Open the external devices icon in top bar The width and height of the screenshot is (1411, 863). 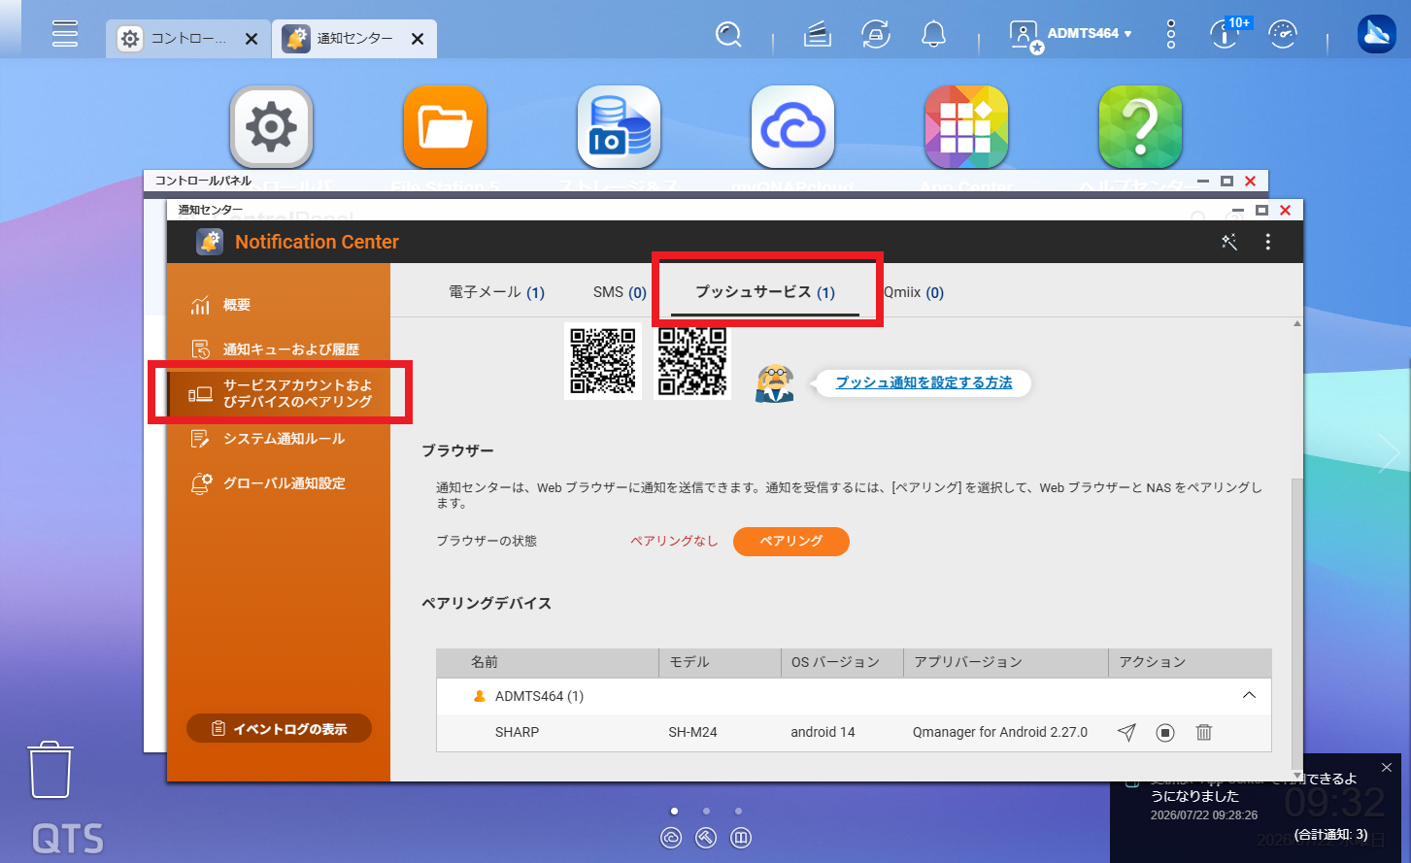coord(876,35)
